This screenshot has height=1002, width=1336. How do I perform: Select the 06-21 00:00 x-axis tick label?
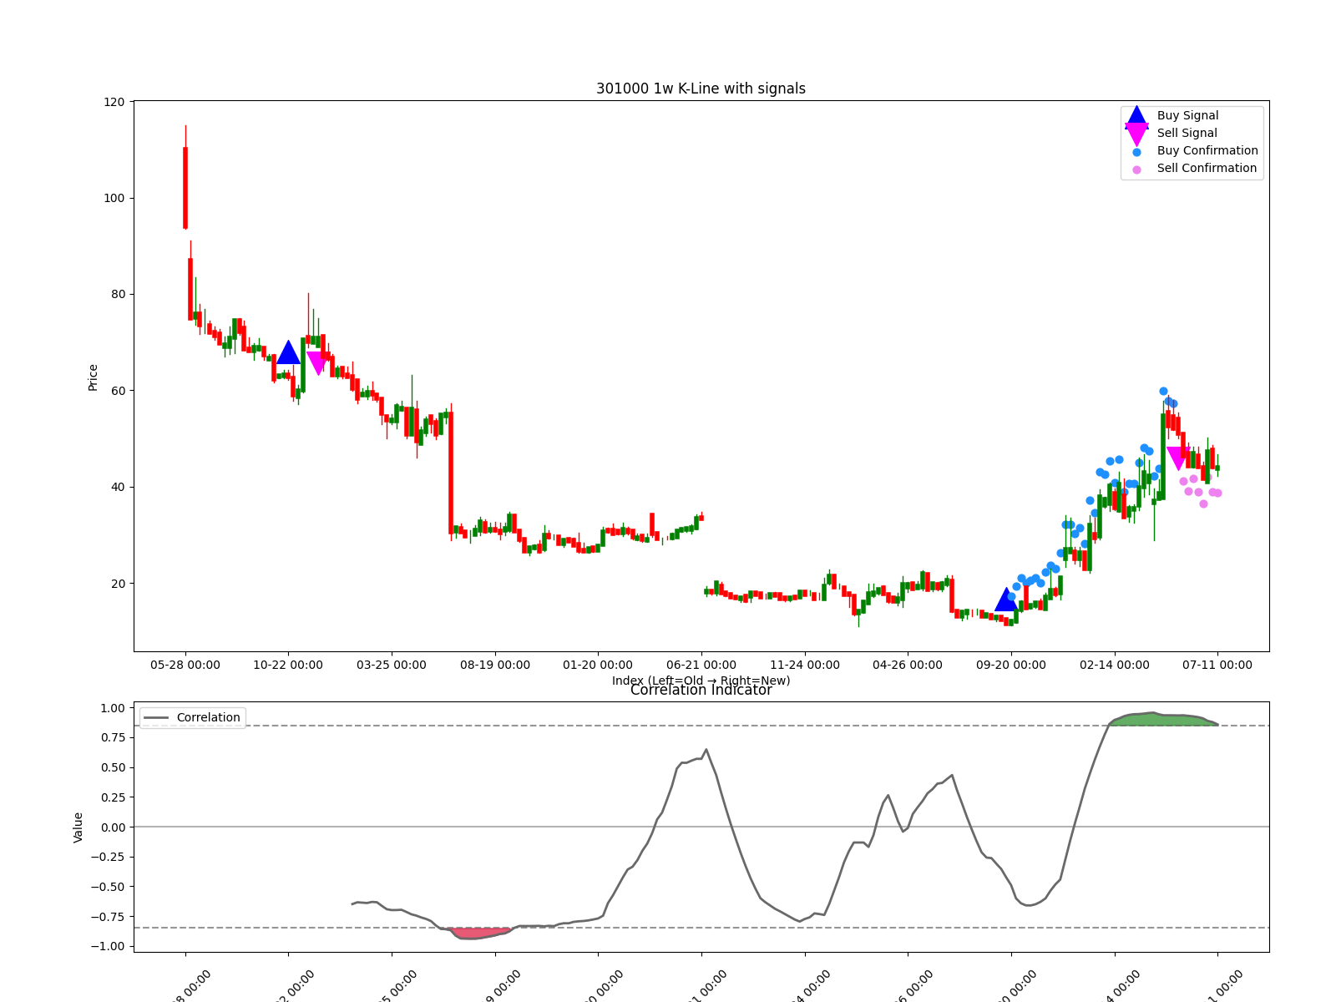701,665
